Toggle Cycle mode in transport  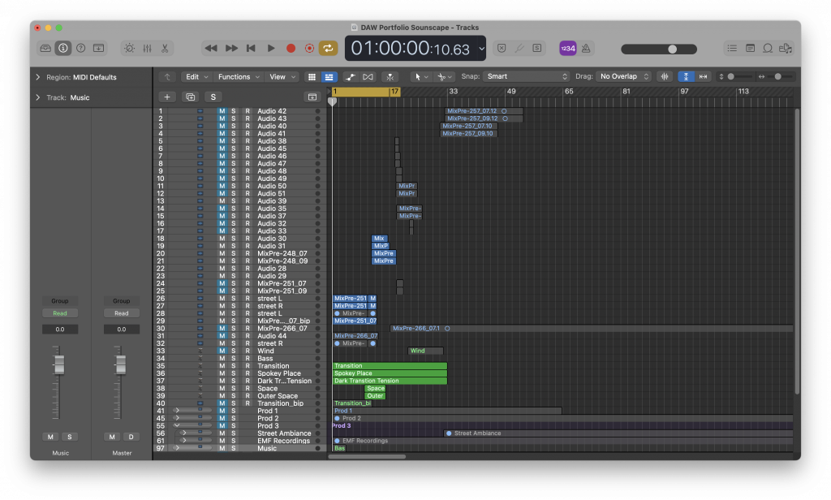pos(328,48)
